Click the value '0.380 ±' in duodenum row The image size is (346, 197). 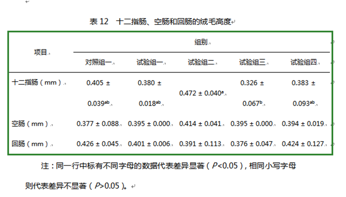(x=150, y=83)
